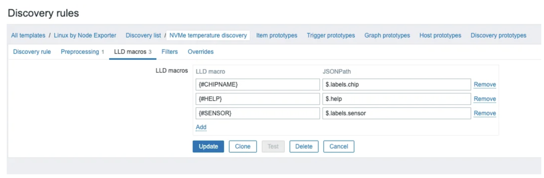The image size is (544, 178).
Task: Cancel editing the discovery rule
Action: coord(338,146)
